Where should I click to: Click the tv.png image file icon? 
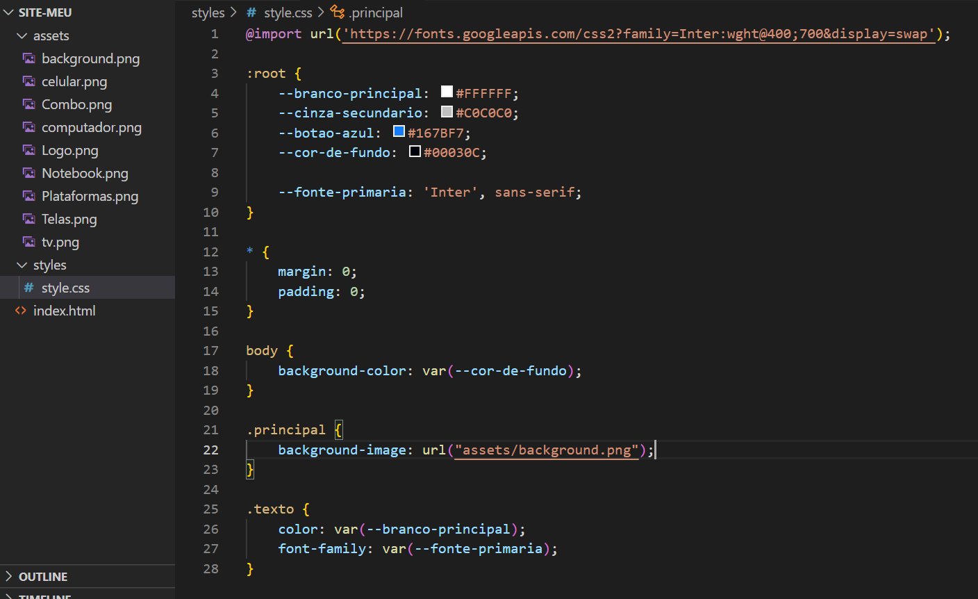[29, 242]
